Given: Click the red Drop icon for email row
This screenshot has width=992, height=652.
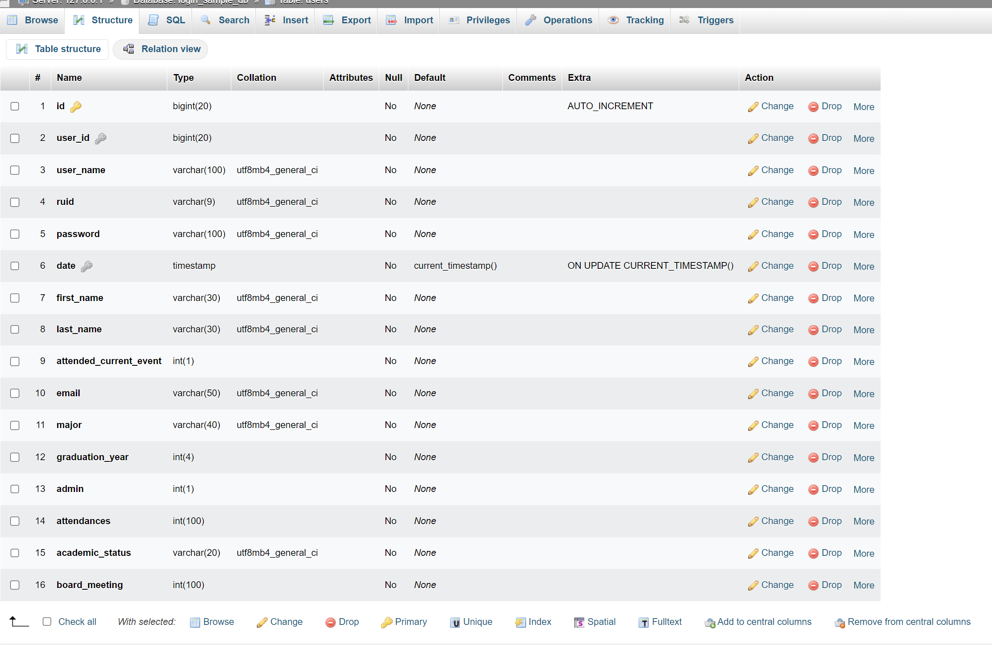Looking at the screenshot, I should [813, 394].
